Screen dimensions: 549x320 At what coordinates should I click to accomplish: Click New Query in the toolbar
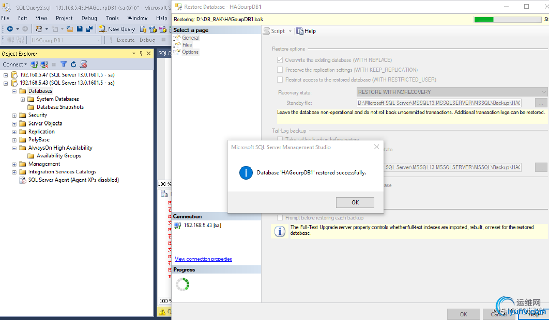pos(117,29)
